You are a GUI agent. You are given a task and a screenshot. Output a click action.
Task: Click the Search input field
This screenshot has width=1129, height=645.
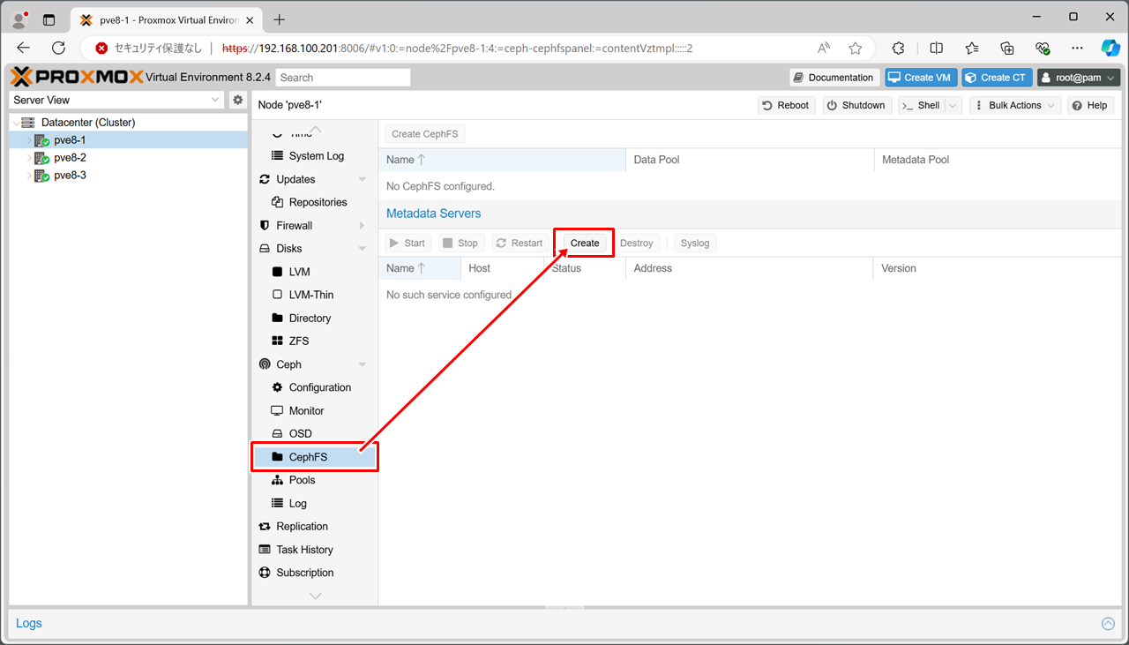coord(342,78)
